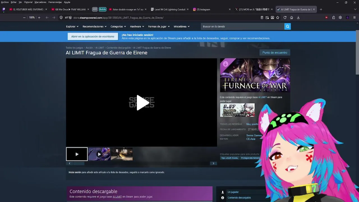359x202 pixels.
Task: Open the Ayuda menu
Action: pos(67,2)
